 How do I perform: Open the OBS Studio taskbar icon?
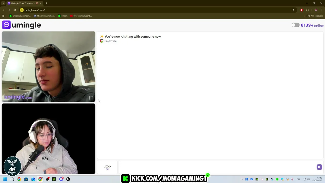tap(47, 179)
